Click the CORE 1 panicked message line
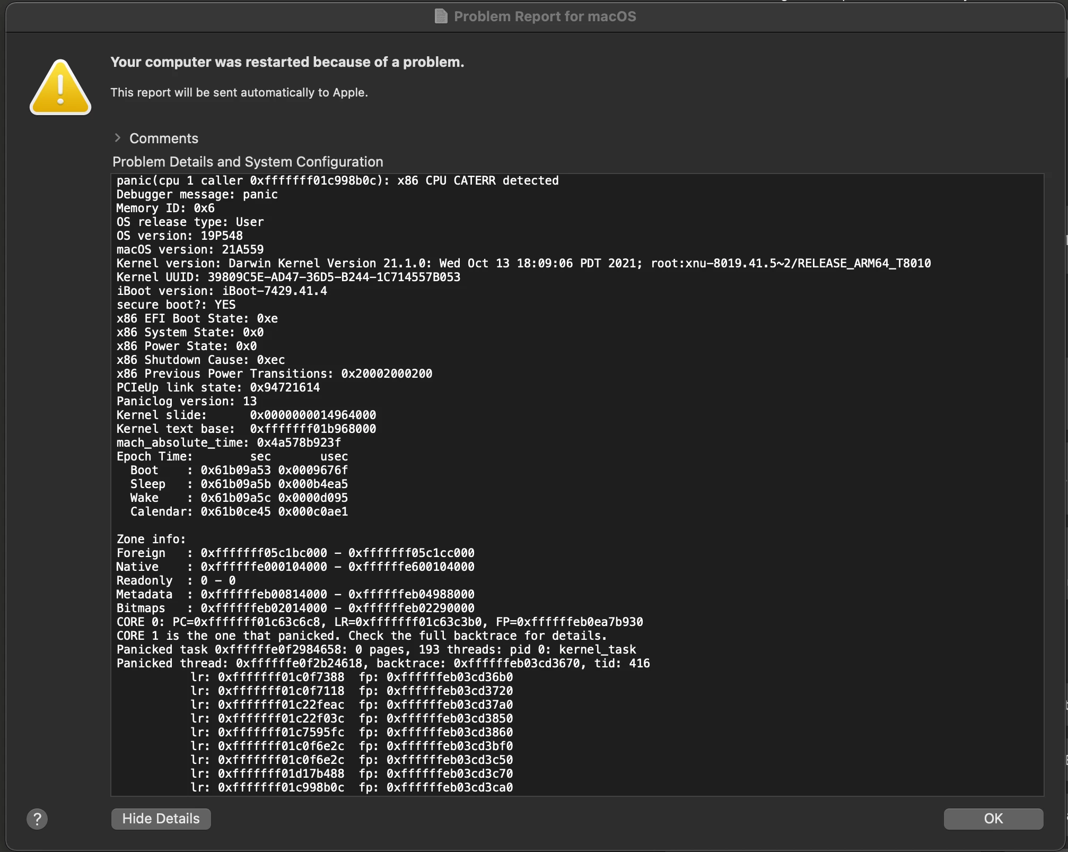The height and width of the screenshot is (852, 1068). pos(361,636)
